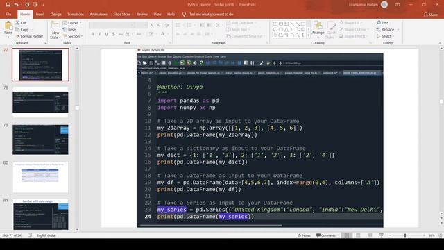The width and height of the screenshot is (444, 250).
Task: Collapse the ribbon with the arrow
Action: pos(440,43)
